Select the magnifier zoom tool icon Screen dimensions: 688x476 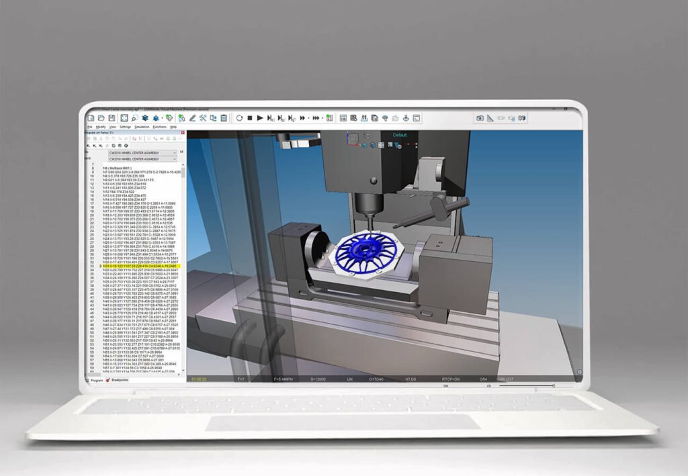pos(134,118)
